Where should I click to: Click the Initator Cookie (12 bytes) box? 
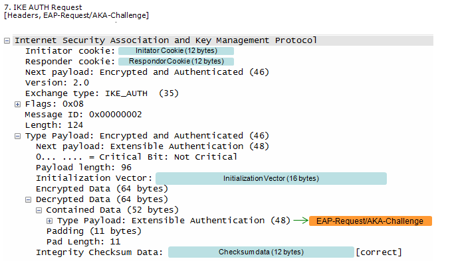pyautogui.click(x=176, y=51)
